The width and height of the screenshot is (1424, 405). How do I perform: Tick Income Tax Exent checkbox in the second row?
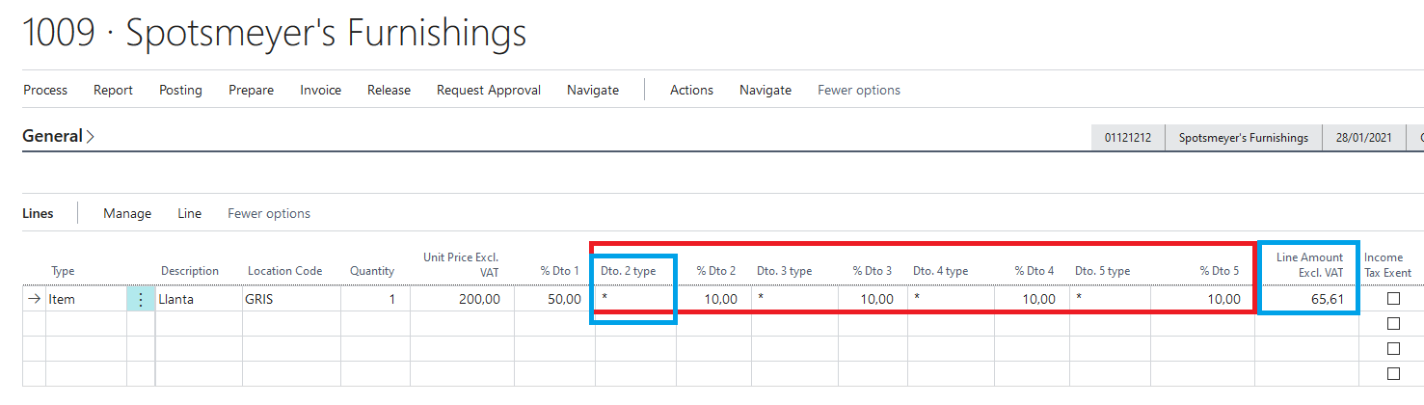point(1393,324)
